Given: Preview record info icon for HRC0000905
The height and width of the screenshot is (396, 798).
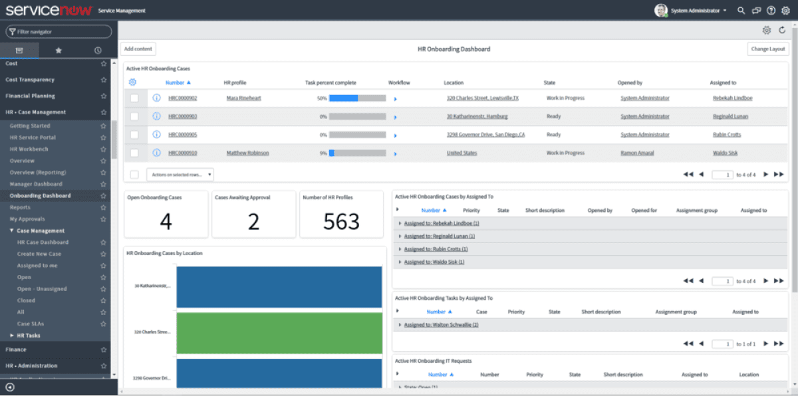Looking at the screenshot, I should tap(157, 134).
